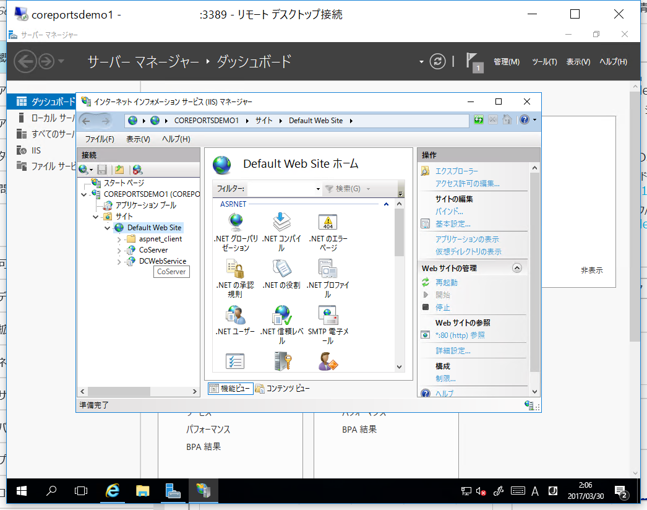Click the blue help icon in IIS address bar
This screenshot has height=510, width=647.
pyautogui.click(x=525, y=119)
